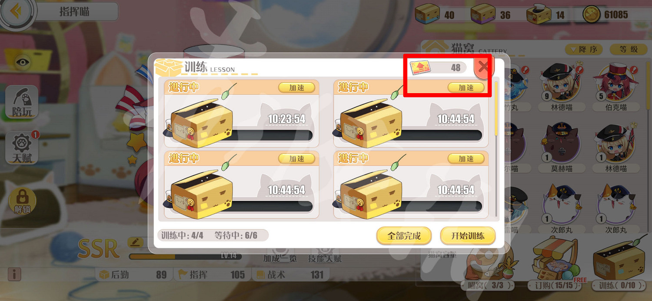Screen dimensions: 652x301
Task: Click 全部完成 button
Action: click(x=404, y=236)
